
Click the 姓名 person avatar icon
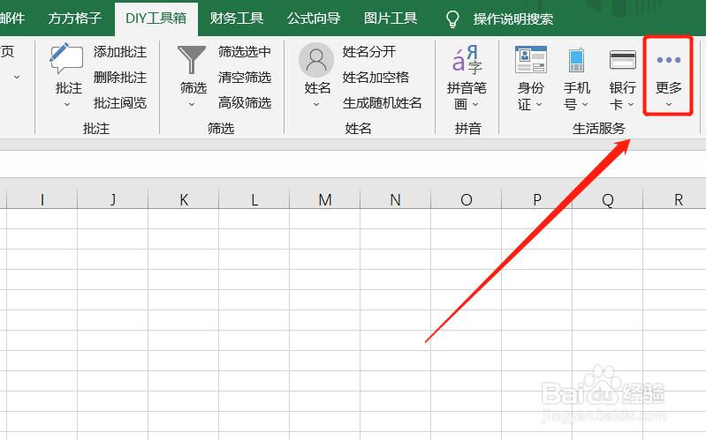click(316, 60)
